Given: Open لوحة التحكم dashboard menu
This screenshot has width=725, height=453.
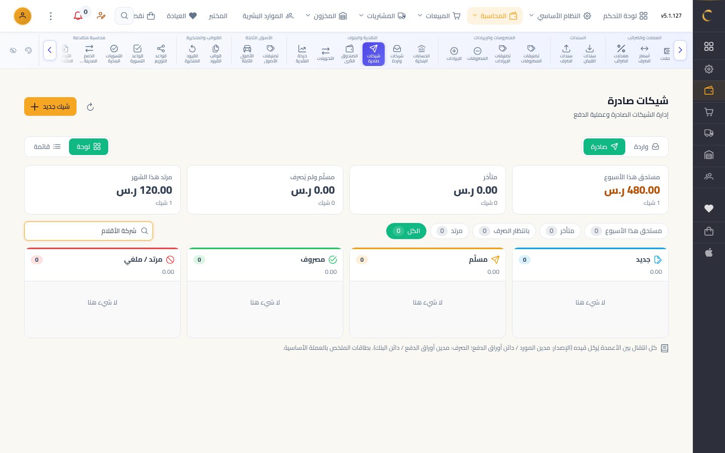Looking at the screenshot, I should tap(625, 16).
